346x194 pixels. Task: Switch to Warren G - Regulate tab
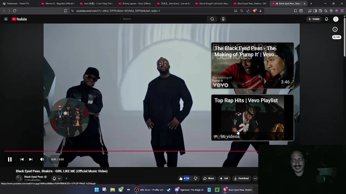[58, 4]
